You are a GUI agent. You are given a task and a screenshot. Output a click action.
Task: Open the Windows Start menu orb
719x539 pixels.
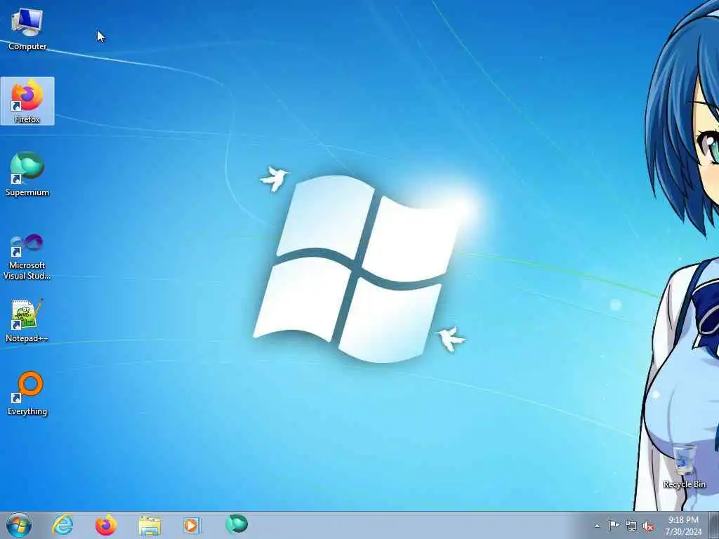point(19,525)
